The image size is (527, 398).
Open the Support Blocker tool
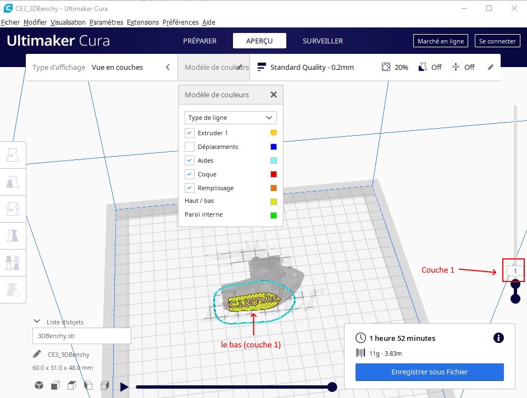pyautogui.click(x=13, y=289)
